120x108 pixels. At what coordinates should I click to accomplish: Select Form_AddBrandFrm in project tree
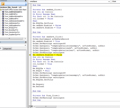[x=11, y=19]
